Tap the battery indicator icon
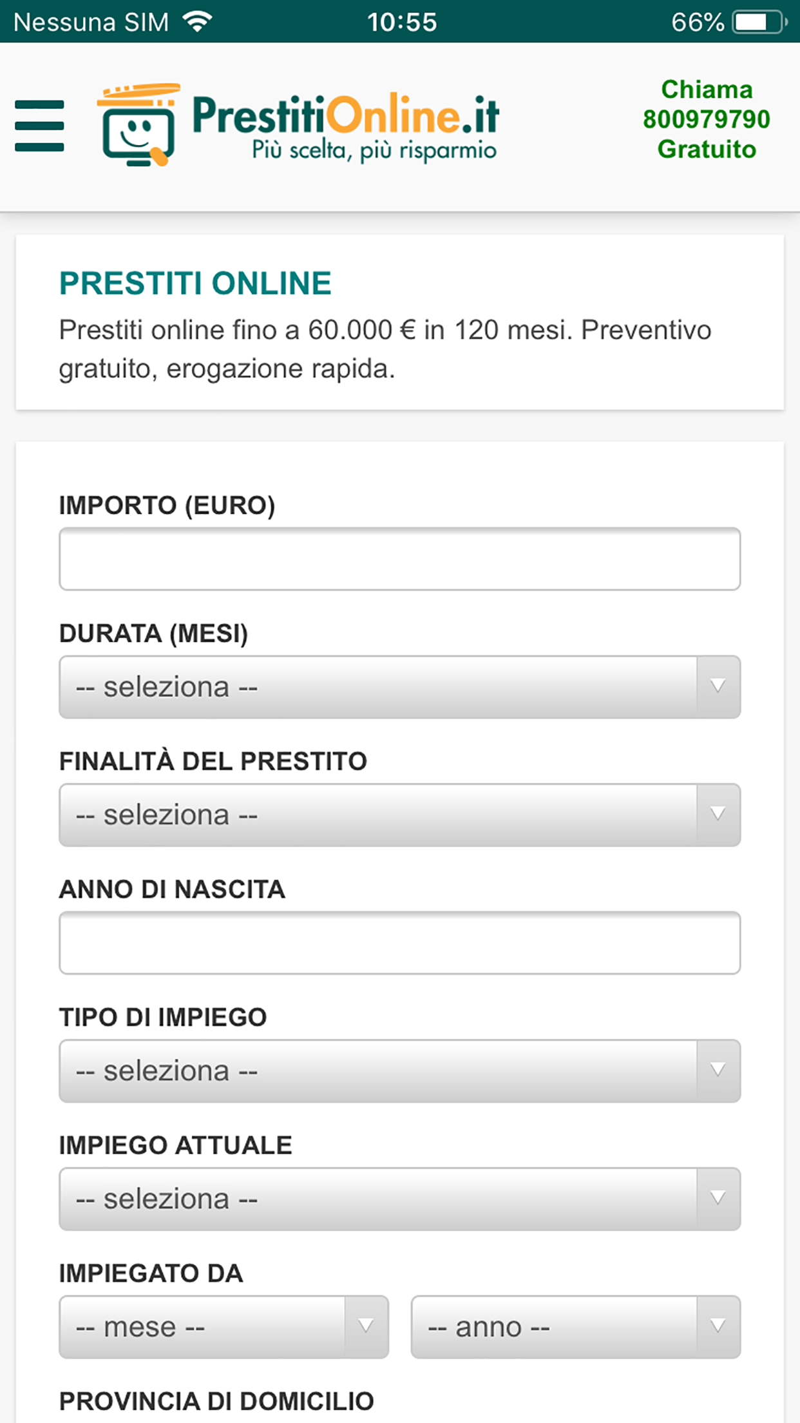This screenshot has height=1423, width=800. pos(759,22)
